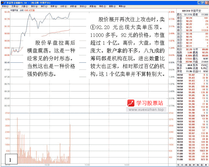Switch to the 笔 tab at bottom
This screenshot has width=209, height=167.
click(178, 165)
